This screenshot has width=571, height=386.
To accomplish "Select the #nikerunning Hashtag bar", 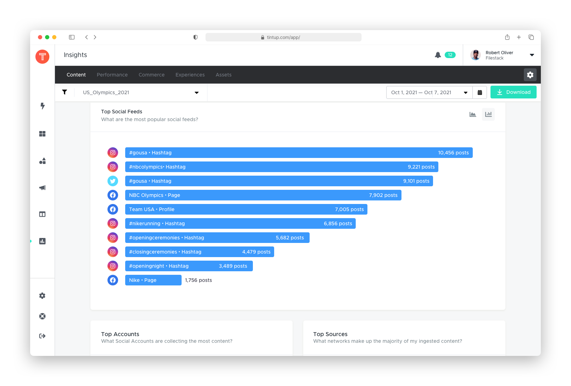I will point(240,223).
